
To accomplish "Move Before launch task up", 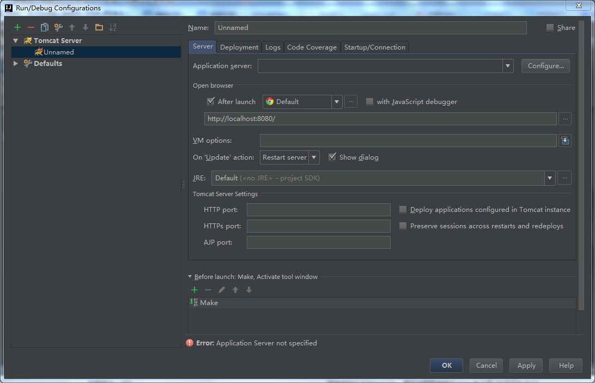I will (235, 290).
